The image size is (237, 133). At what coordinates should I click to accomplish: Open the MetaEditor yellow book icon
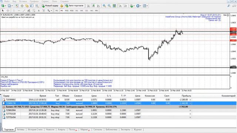click(x=62, y=6)
